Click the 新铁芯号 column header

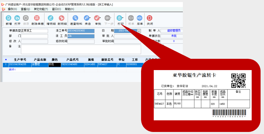click(107, 60)
